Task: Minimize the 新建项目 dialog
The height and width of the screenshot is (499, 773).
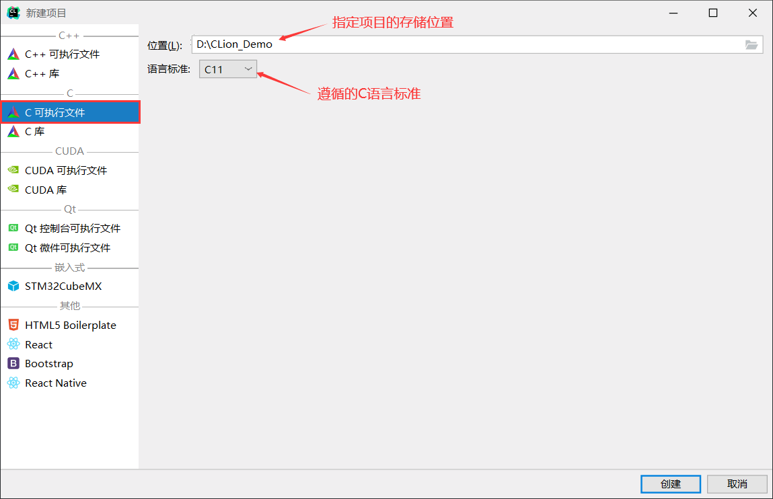Action: pyautogui.click(x=673, y=13)
